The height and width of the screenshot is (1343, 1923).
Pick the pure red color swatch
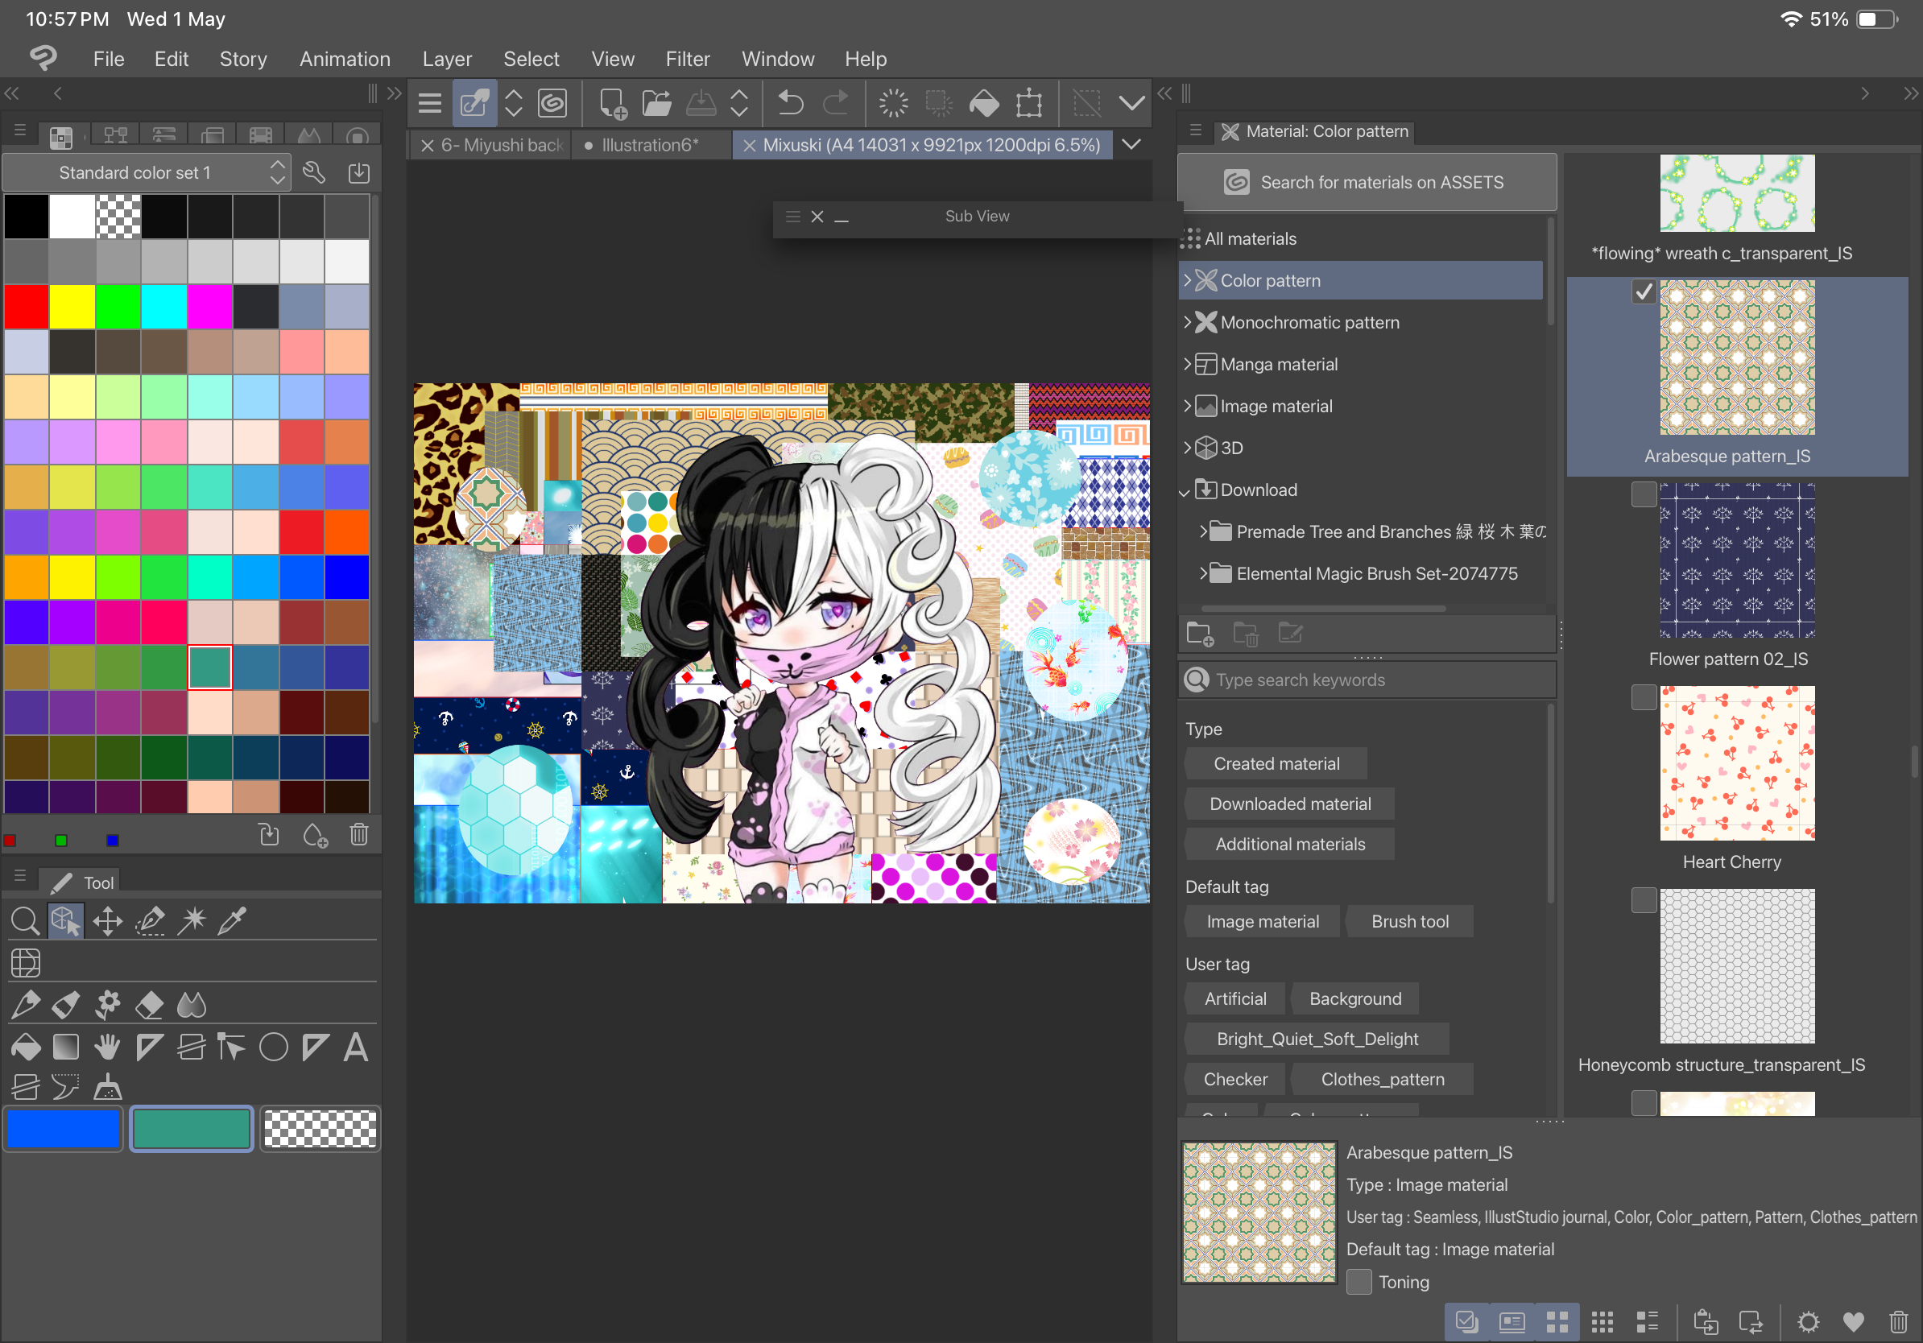(x=27, y=306)
